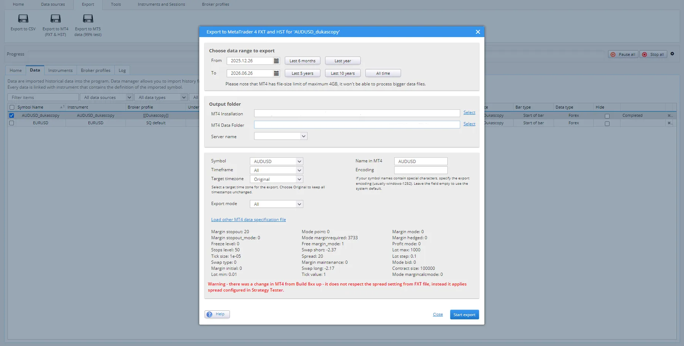Click Load other MT4 data specification file
Image resolution: width=684 pixels, height=346 pixels.
click(249, 220)
